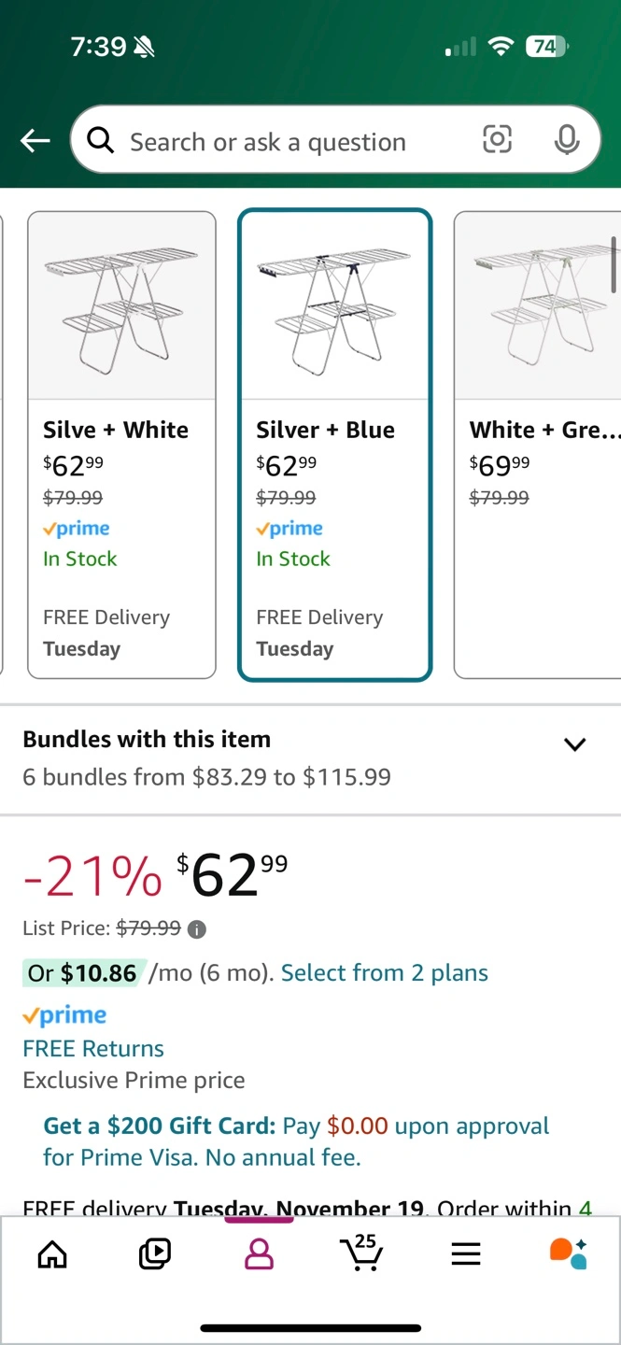Open the Inspire video feed icon

pos(154,1253)
